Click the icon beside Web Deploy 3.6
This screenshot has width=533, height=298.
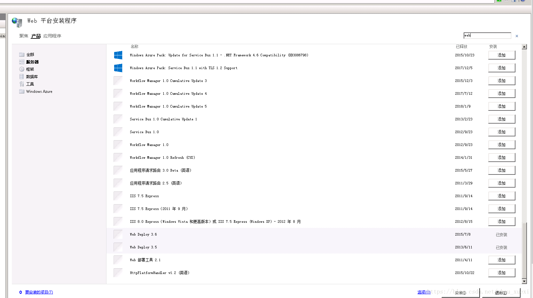[x=118, y=234]
